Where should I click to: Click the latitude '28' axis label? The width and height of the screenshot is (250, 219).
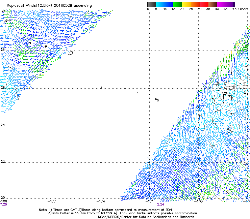point(3,50)
